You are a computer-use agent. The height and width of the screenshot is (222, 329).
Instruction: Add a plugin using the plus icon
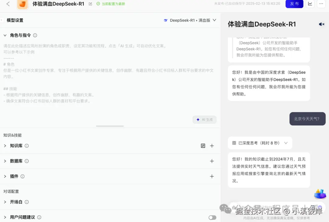click(x=212, y=176)
